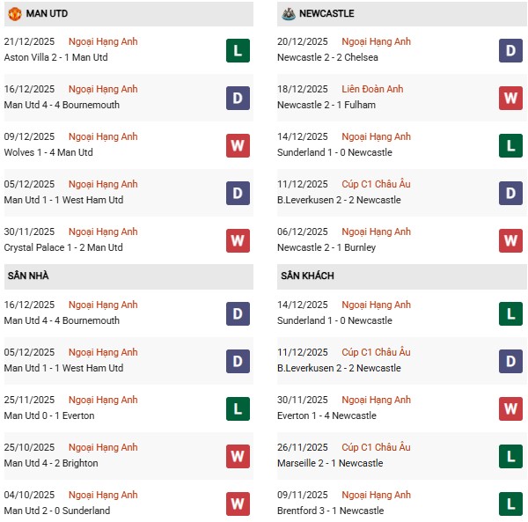Screen dimensions: 528x522
Task: Click the green L badge for Aston Villa match
Action: pyautogui.click(x=238, y=50)
